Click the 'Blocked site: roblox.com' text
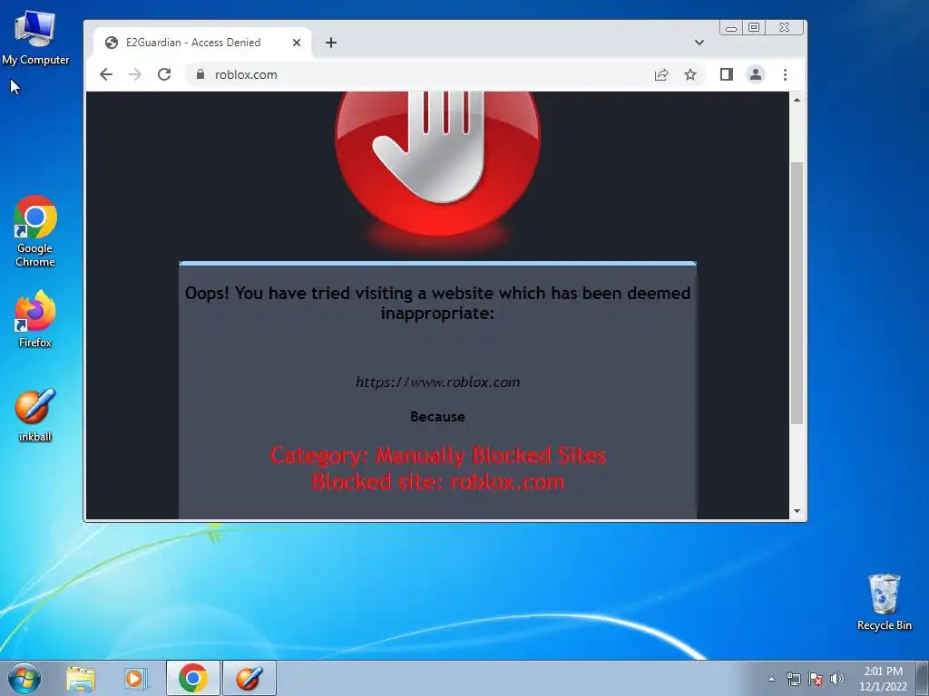 point(438,482)
